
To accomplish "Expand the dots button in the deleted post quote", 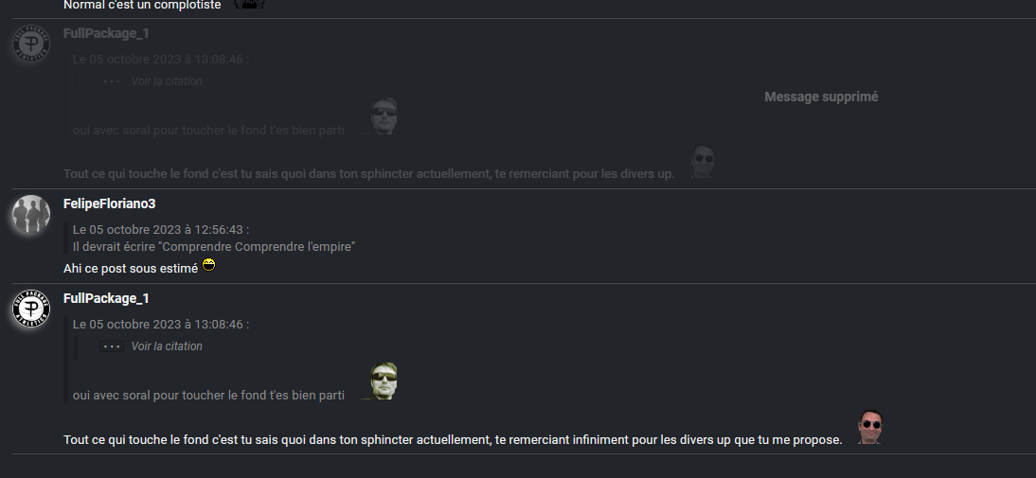I will click(112, 81).
